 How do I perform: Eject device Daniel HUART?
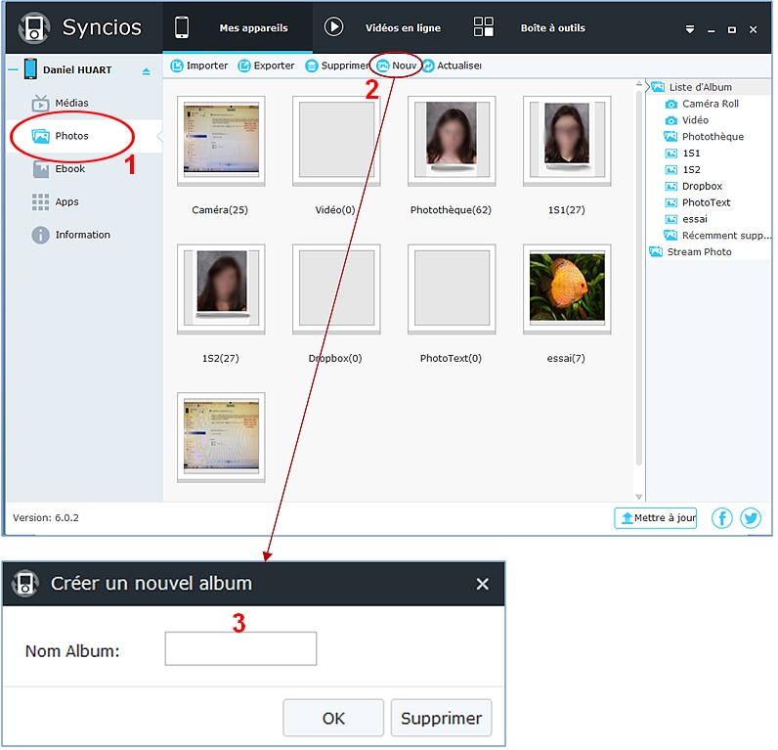pos(147,72)
